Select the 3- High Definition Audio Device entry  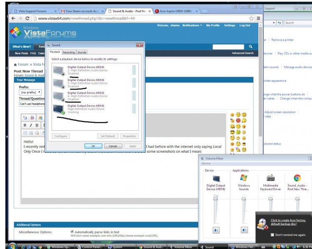coord(95,83)
